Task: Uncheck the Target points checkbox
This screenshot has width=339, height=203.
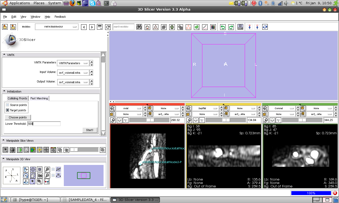Action: click(8, 110)
